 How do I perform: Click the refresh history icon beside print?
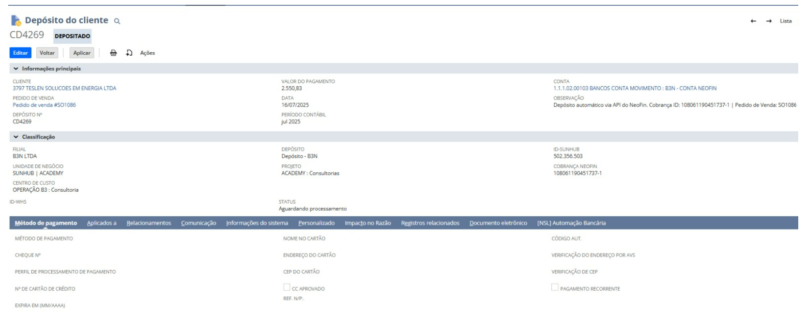pyautogui.click(x=129, y=53)
